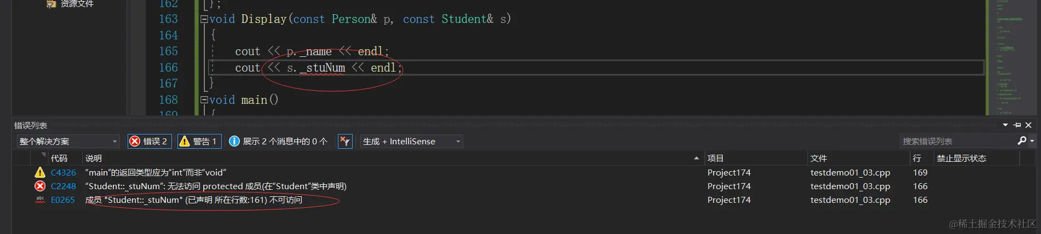Screen dimensions: 1041x234
Task: Expand the search options arrow beside magnifier
Action: click(x=1032, y=141)
